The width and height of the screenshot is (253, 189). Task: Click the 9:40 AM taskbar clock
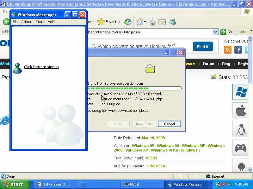point(241,184)
